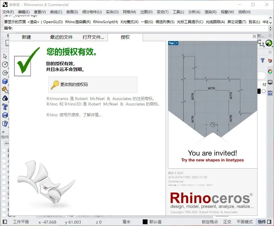Select the circle drawing tool

5,65
